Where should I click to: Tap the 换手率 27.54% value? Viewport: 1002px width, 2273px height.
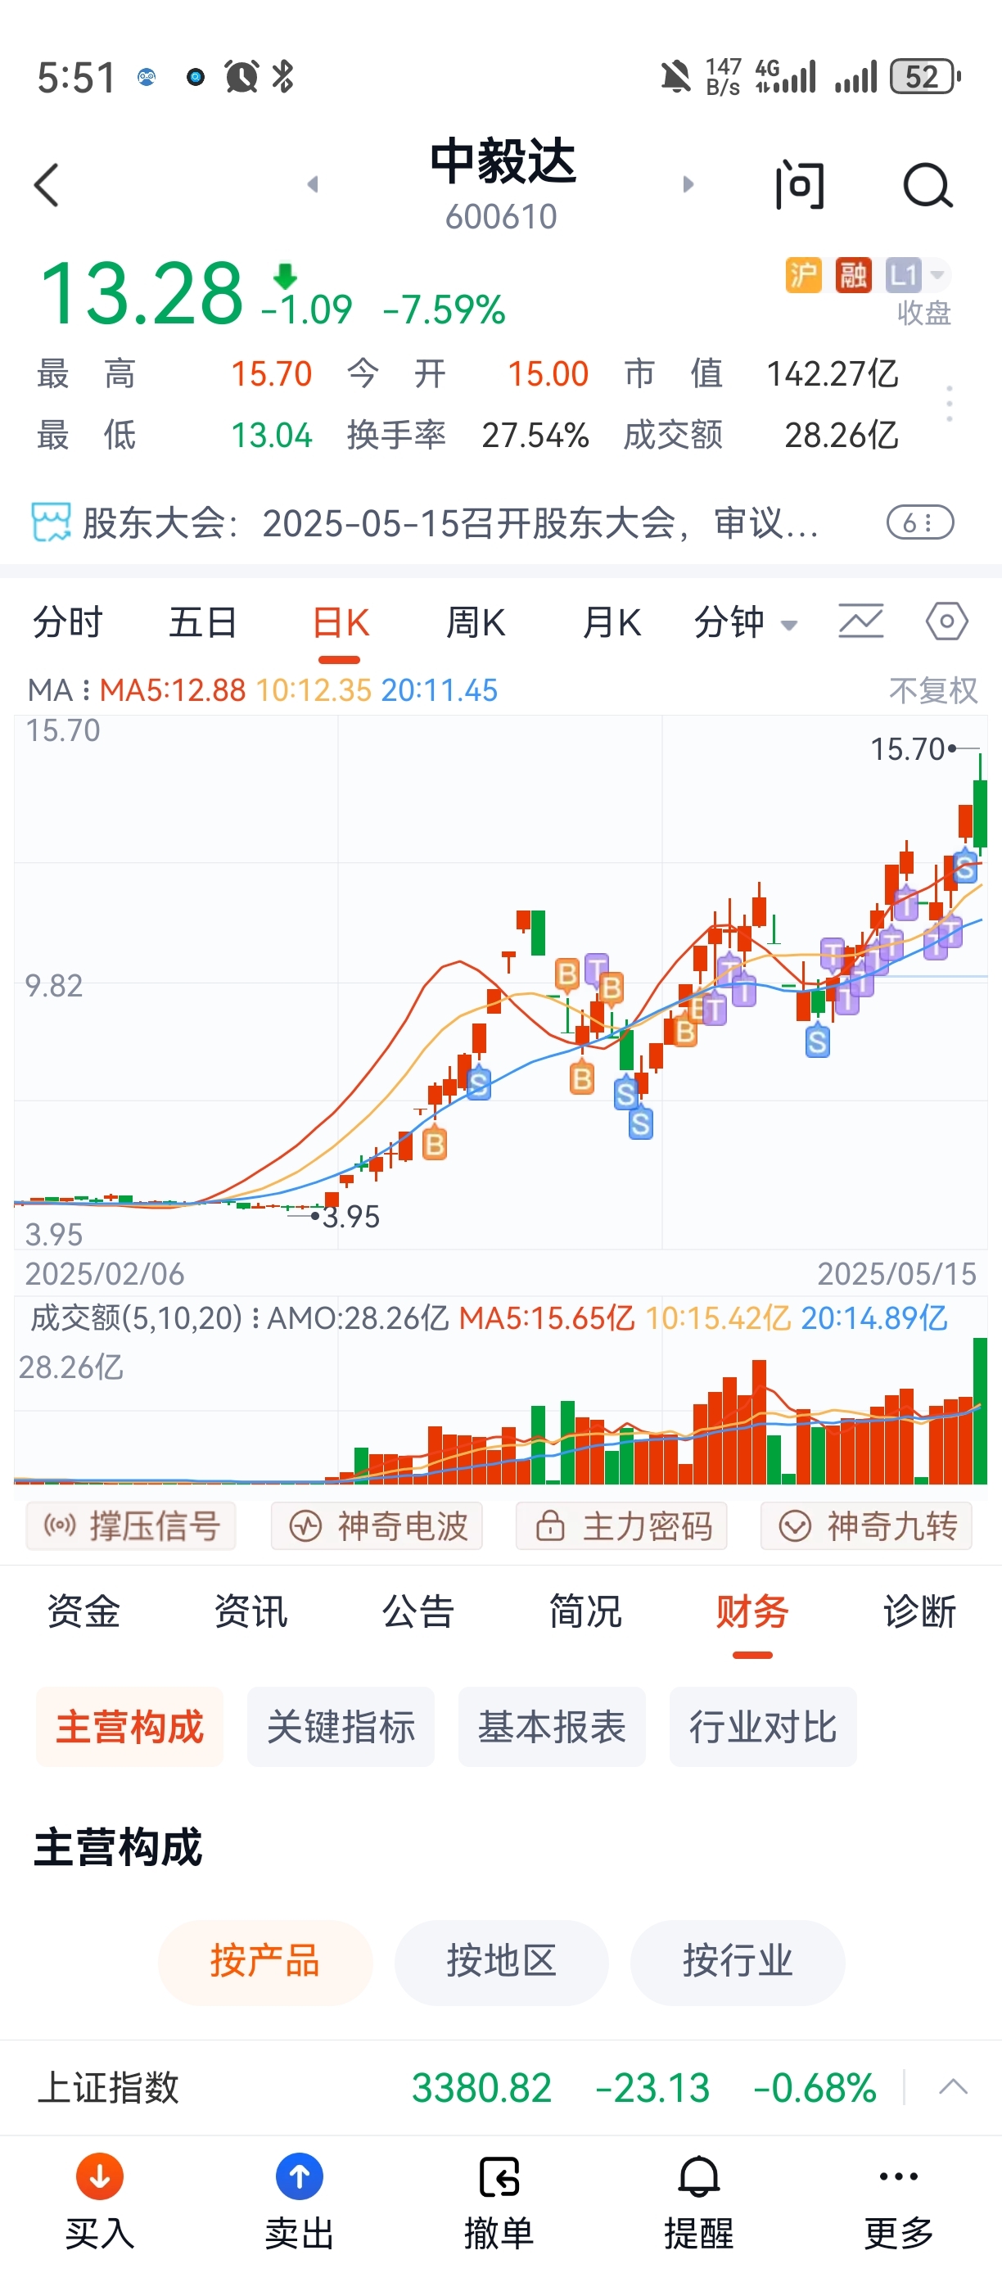[535, 435]
